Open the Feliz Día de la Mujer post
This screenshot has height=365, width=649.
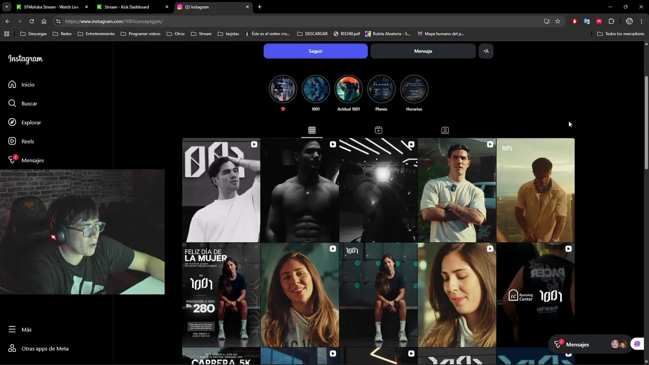(x=221, y=295)
